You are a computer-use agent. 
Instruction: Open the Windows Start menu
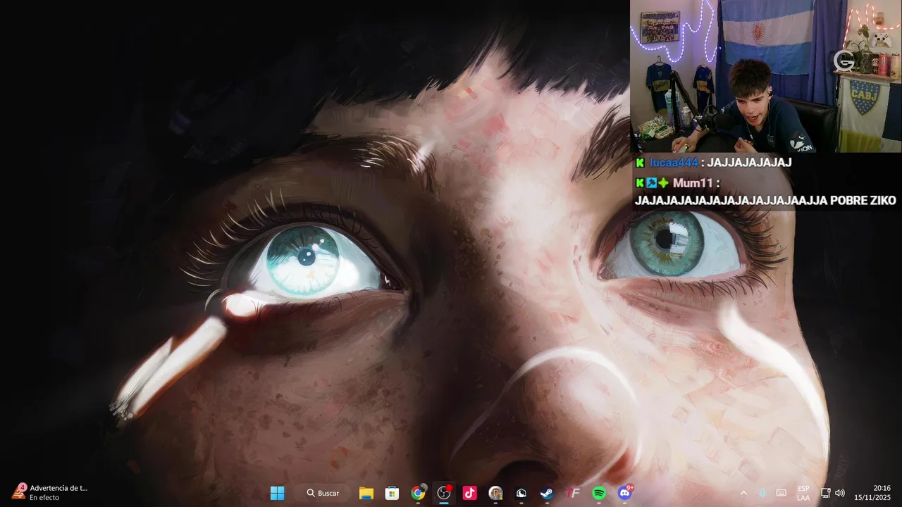point(278,493)
